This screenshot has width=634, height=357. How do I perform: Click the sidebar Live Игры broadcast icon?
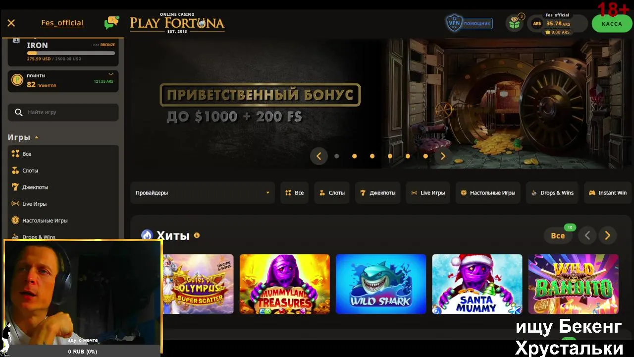pos(15,204)
